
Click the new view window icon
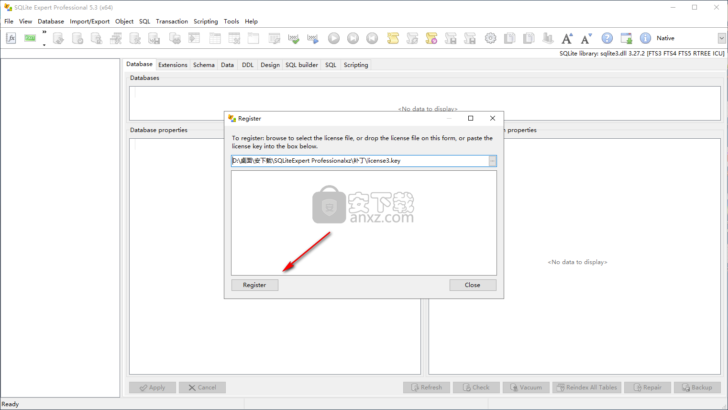(253, 38)
